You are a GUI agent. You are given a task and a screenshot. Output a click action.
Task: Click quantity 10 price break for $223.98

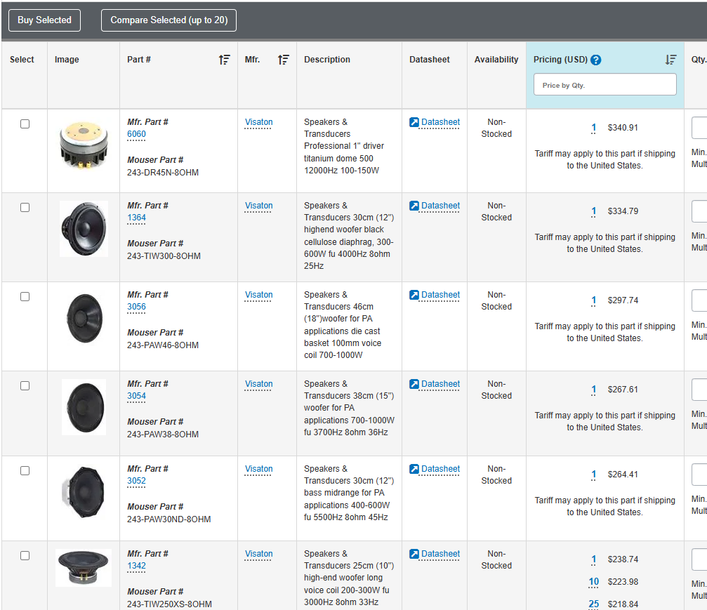tap(594, 582)
